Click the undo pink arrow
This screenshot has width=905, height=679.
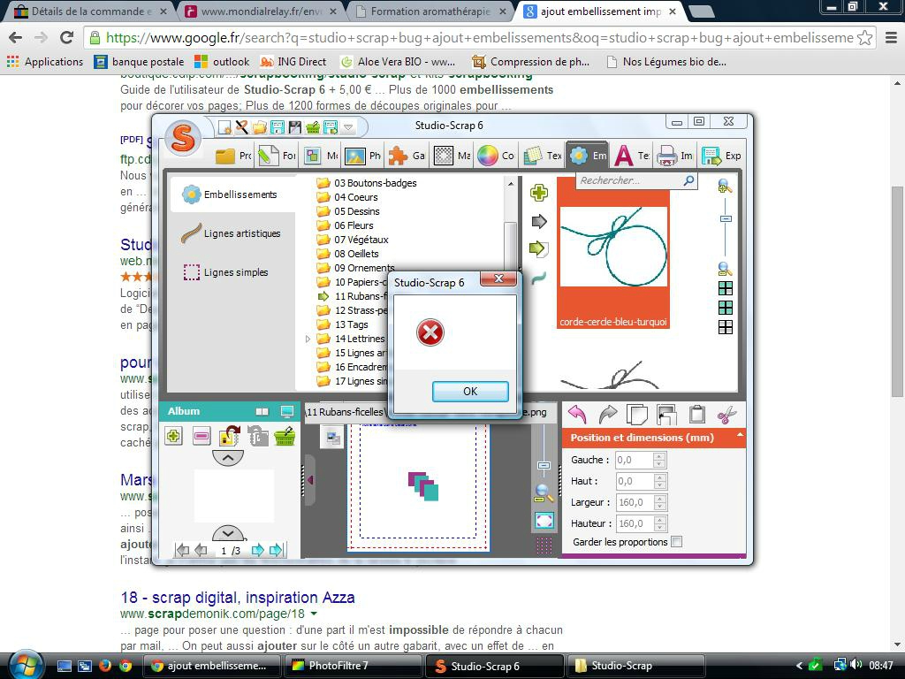577,415
